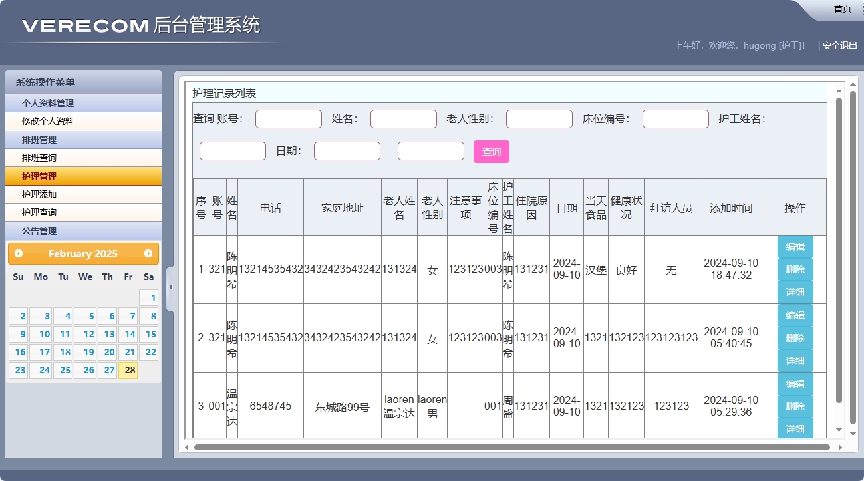Expand the 个人资料管理 section
The image size is (864, 481).
(x=83, y=103)
